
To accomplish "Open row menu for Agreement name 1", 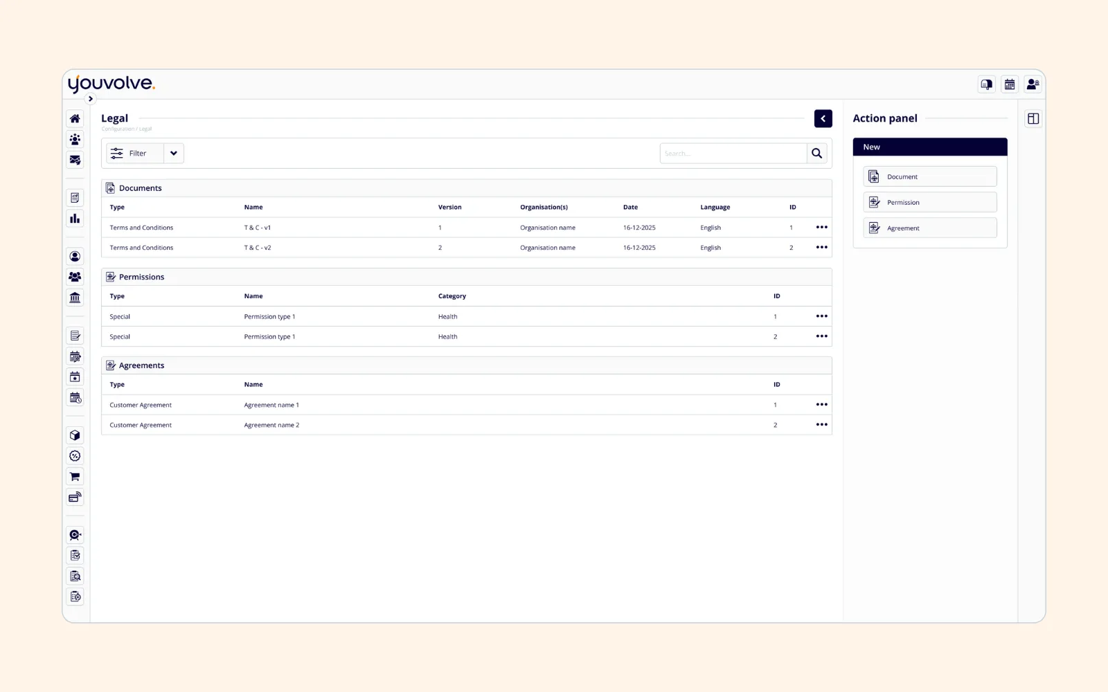I will click(x=821, y=405).
